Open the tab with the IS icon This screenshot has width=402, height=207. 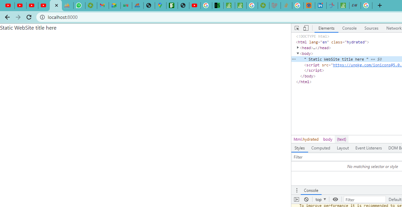(x=217, y=5)
